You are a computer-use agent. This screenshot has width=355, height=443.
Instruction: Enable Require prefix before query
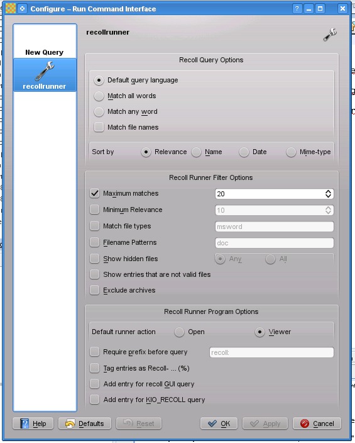point(94,352)
